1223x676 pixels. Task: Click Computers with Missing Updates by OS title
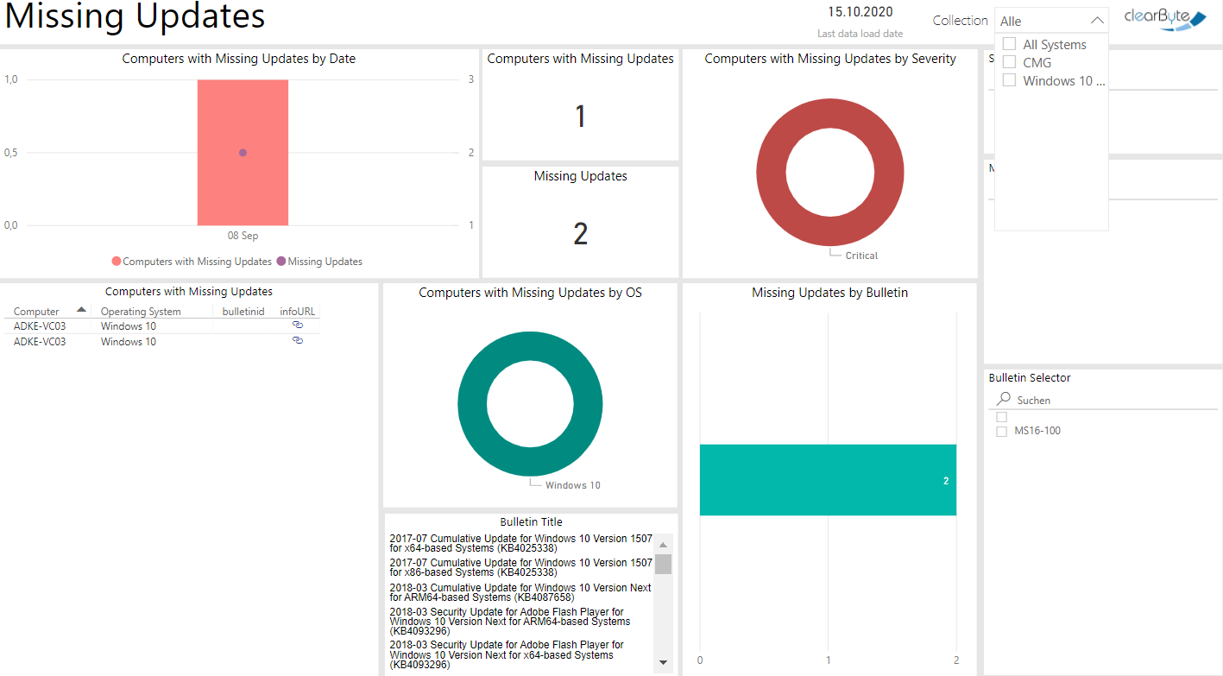point(530,293)
